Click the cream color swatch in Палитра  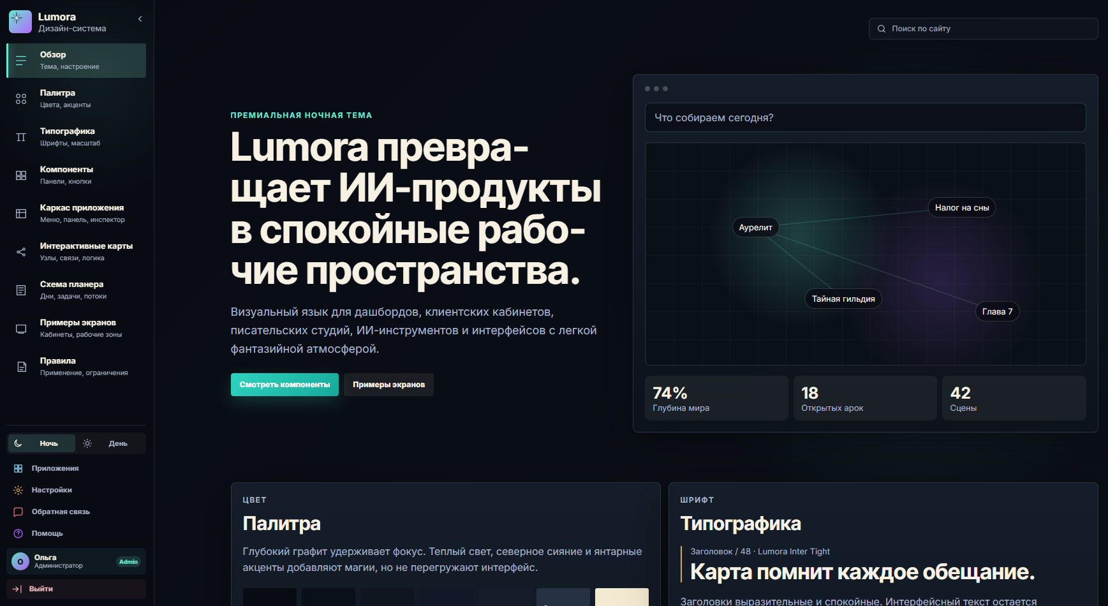point(621,597)
